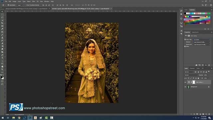Open the Filter menu
The height and width of the screenshot is (120, 213).
34,1
